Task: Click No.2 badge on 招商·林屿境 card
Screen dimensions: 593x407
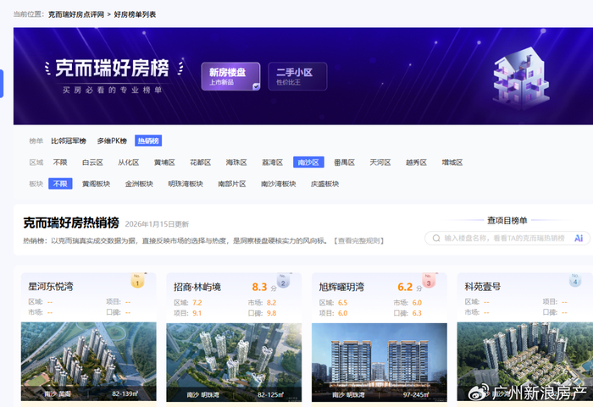Action: coord(283,281)
